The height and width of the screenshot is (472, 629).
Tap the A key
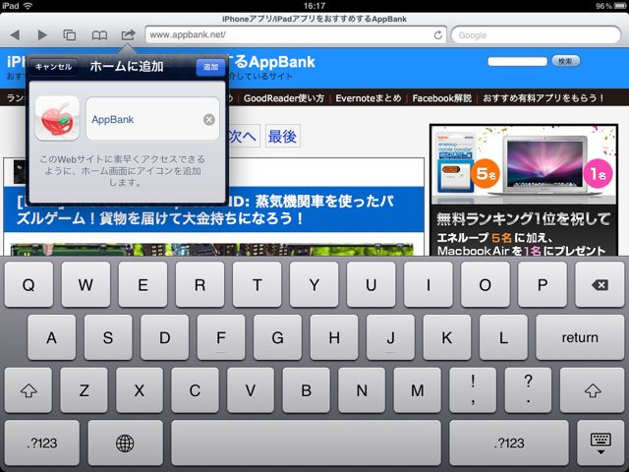click(x=52, y=337)
